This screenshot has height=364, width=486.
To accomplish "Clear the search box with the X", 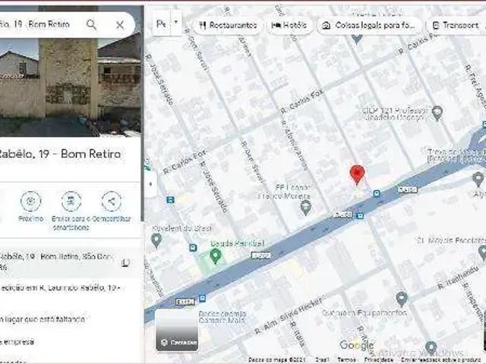I will pos(120,24).
